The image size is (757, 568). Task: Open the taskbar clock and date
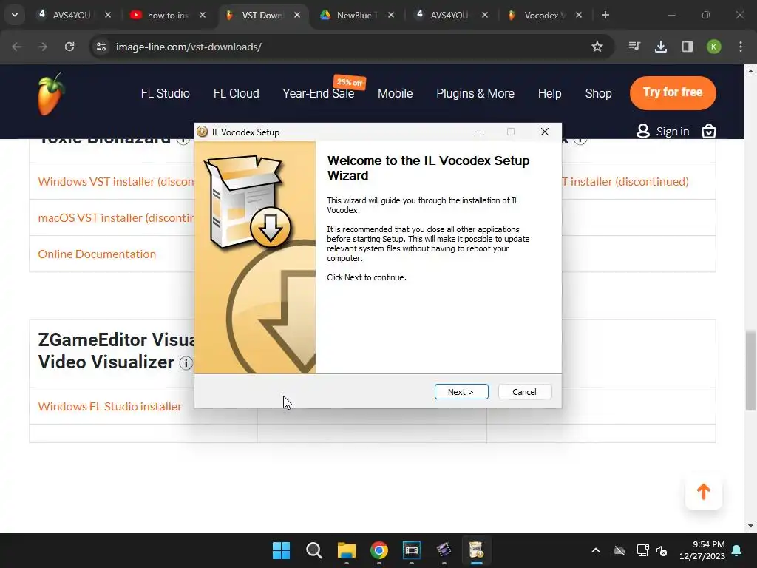(x=702, y=550)
